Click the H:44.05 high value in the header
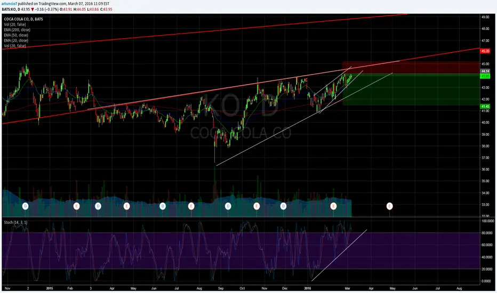Screen dimensions: 497x293 tap(79, 9)
